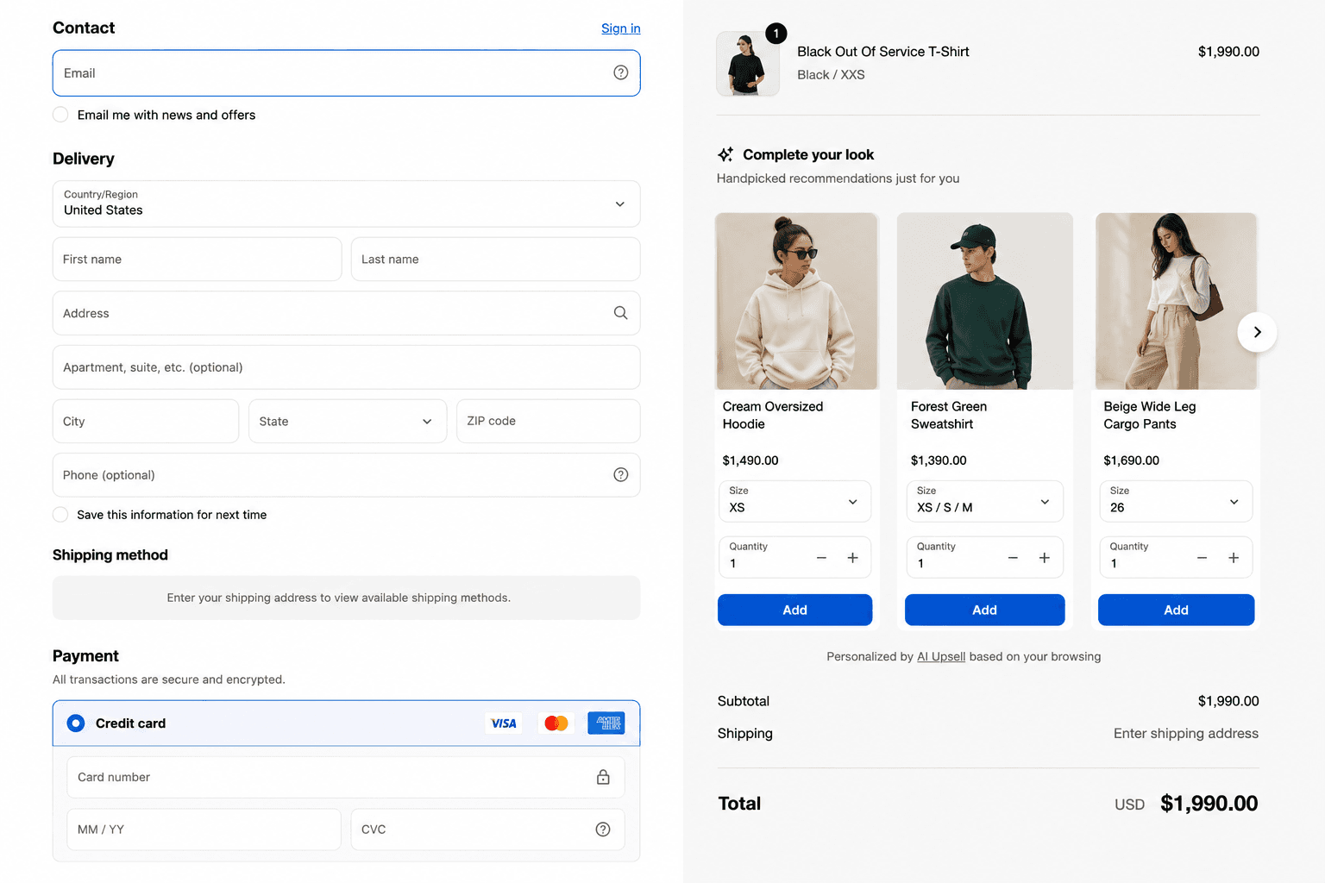Check Save this information for next time

(x=60, y=515)
